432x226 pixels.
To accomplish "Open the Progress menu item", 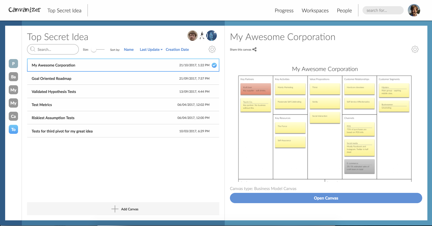I will (284, 11).
